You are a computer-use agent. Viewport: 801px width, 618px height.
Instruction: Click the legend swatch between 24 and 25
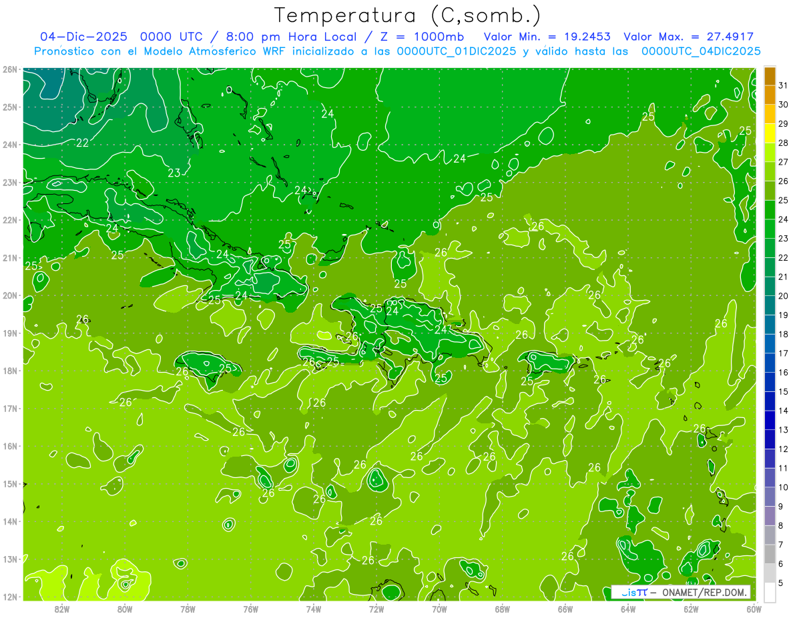pyautogui.click(x=770, y=210)
